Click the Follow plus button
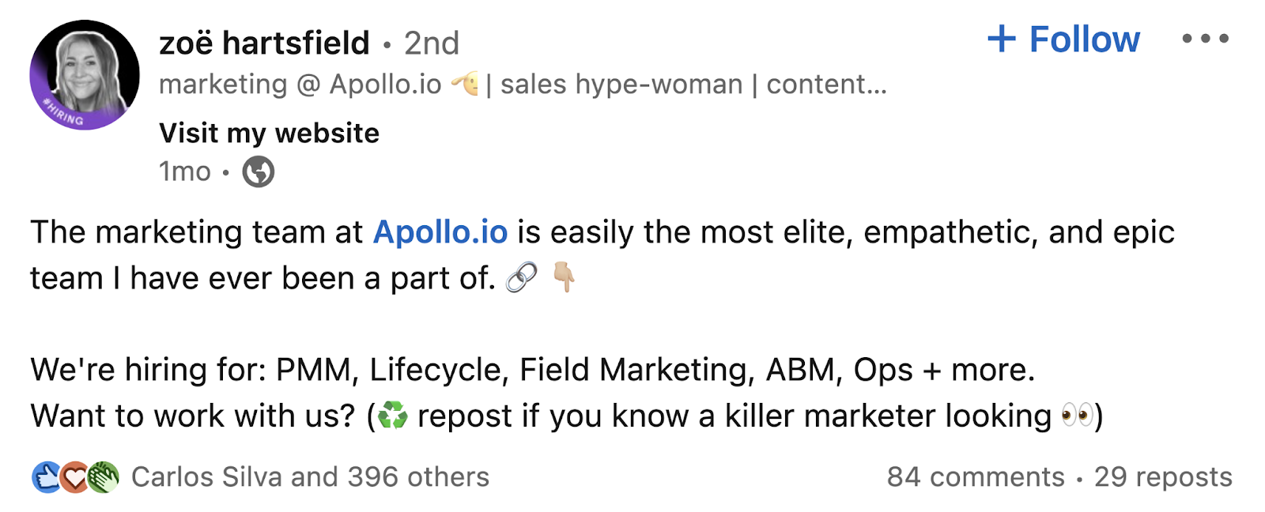Viewport: 1265px width, 512px height. tap(1063, 39)
